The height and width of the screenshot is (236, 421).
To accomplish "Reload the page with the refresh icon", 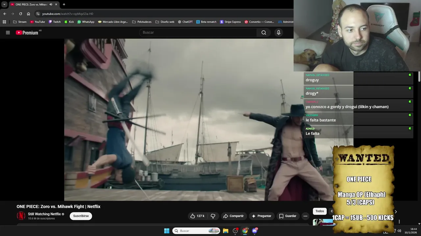I will pos(20,14).
